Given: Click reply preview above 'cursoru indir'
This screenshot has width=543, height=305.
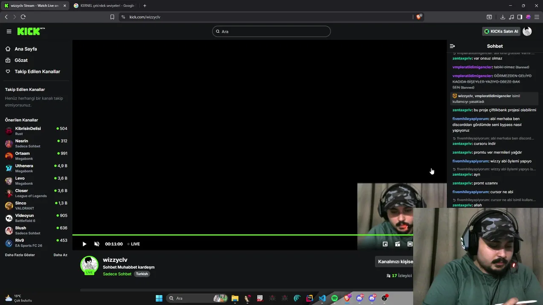Looking at the screenshot, I should (494, 139).
